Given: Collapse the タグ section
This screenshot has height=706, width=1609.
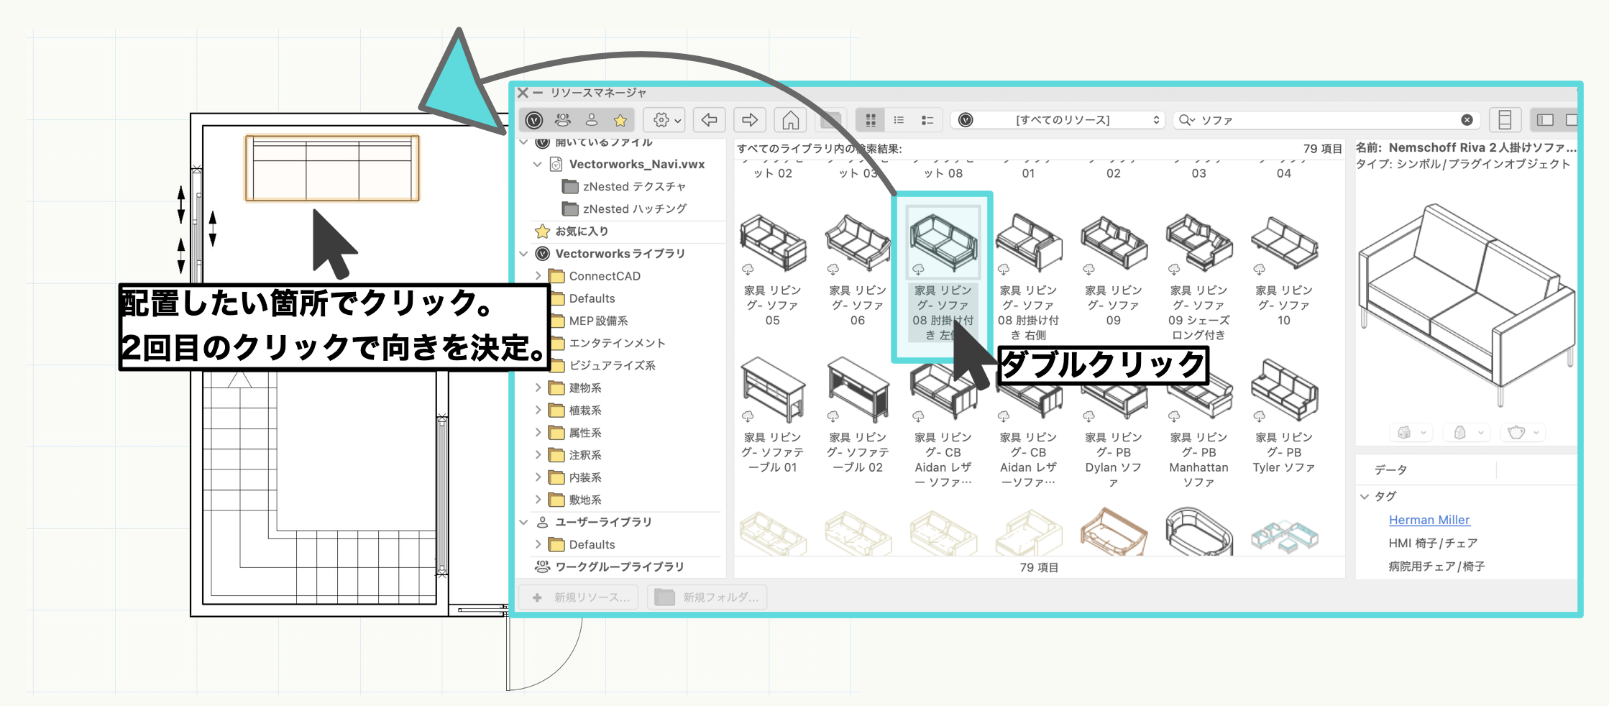Looking at the screenshot, I should pos(1365,496).
